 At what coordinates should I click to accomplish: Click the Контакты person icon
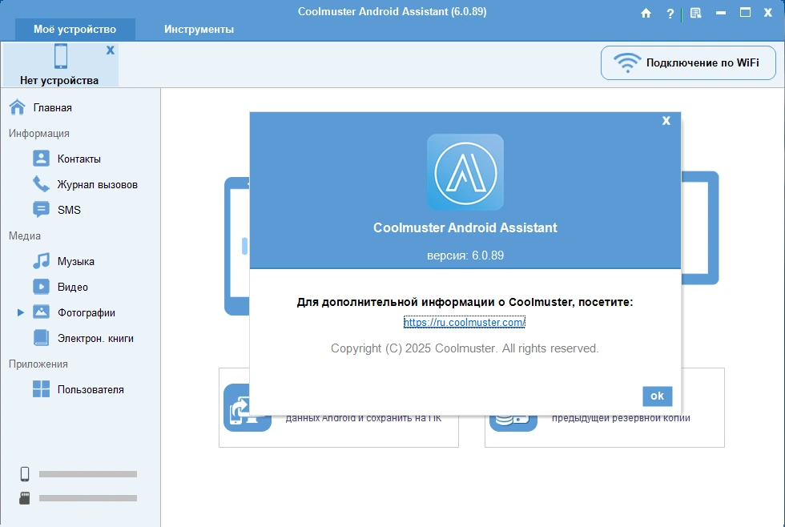(x=41, y=158)
